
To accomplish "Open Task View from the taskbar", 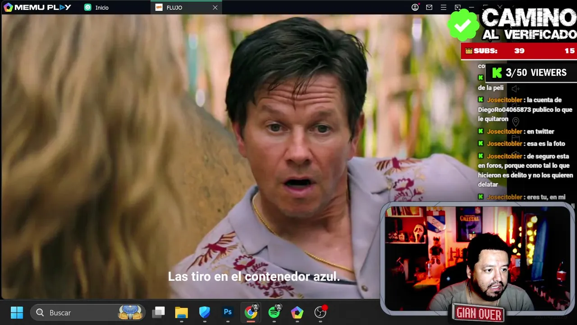I will click(158, 312).
